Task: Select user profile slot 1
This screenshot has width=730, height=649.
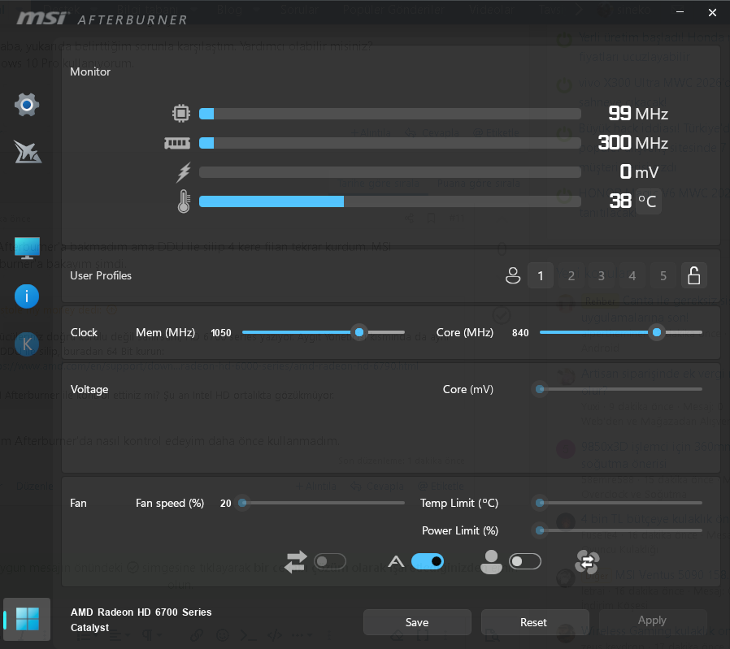Action: tap(541, 276)
